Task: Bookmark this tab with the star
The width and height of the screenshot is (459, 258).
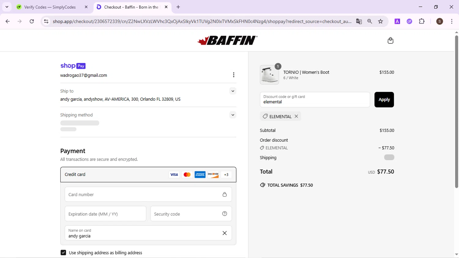Action: coord(381,21)
